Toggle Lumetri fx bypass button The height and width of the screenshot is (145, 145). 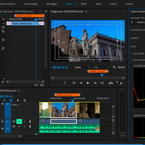tap(132, 22)
